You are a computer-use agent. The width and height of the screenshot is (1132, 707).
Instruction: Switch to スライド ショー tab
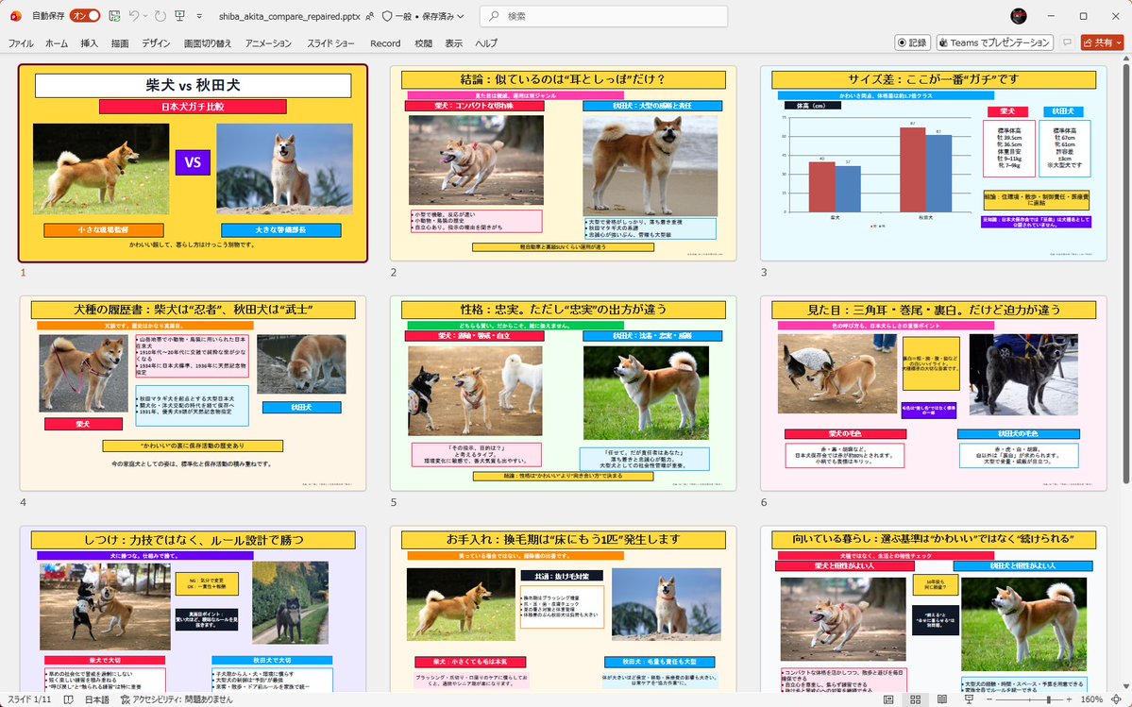click(x=330, y=43)
